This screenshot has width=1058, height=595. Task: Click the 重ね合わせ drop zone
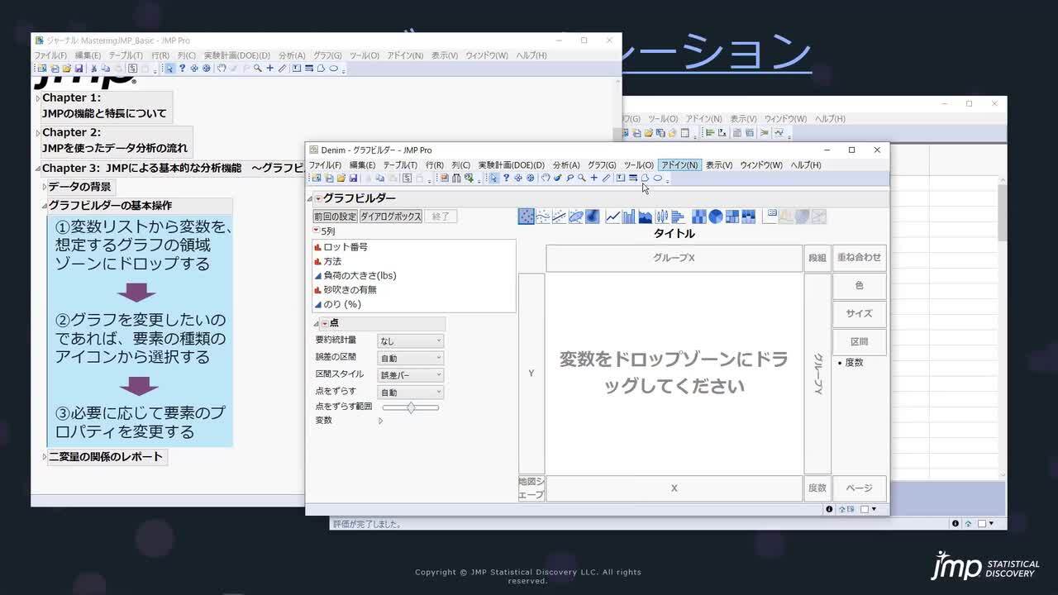(859, 257)
